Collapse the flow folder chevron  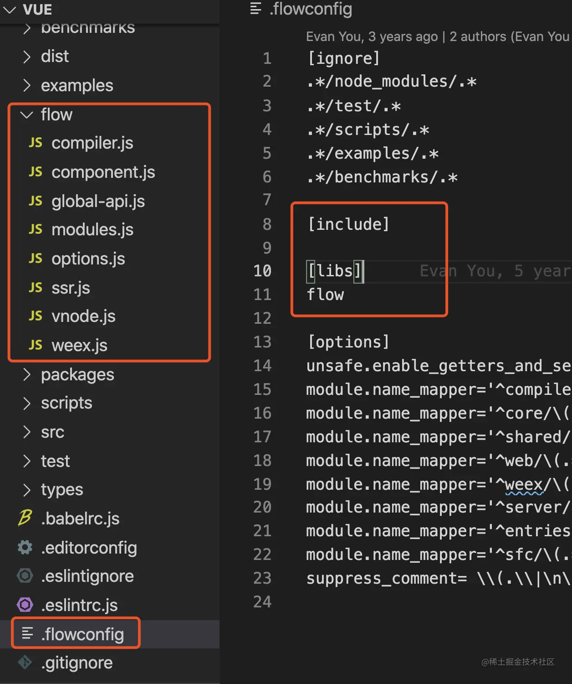click(27, 114)
